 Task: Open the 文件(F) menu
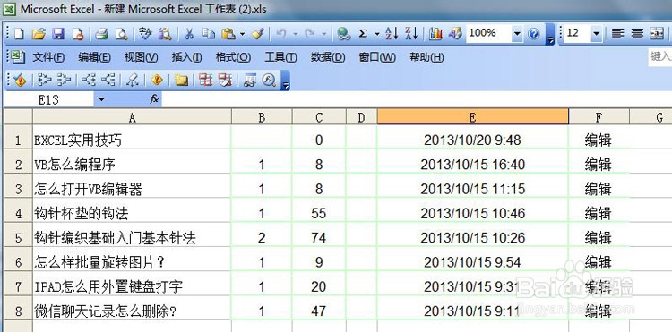[x=48, y=57]
